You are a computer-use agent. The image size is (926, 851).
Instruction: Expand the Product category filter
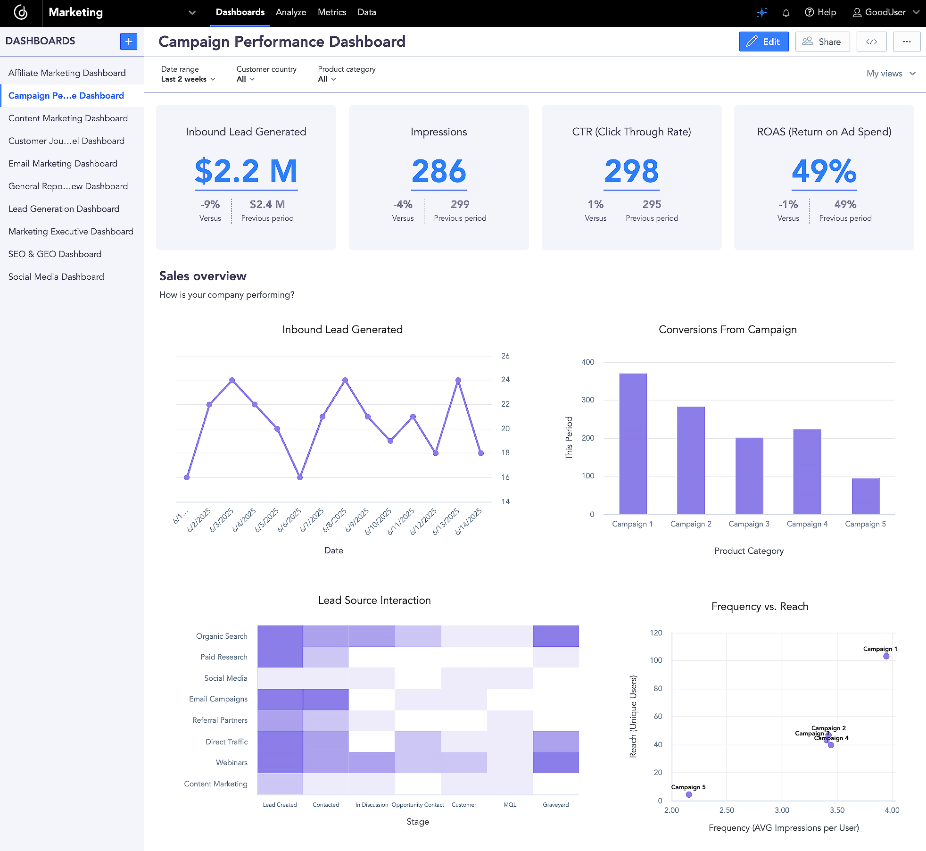pyautogui.click(x=326, y=79)
